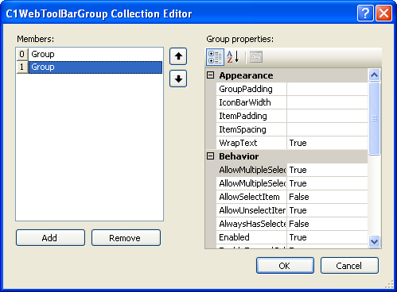Select the AlwaysHasSelected property

coord(251,224)
